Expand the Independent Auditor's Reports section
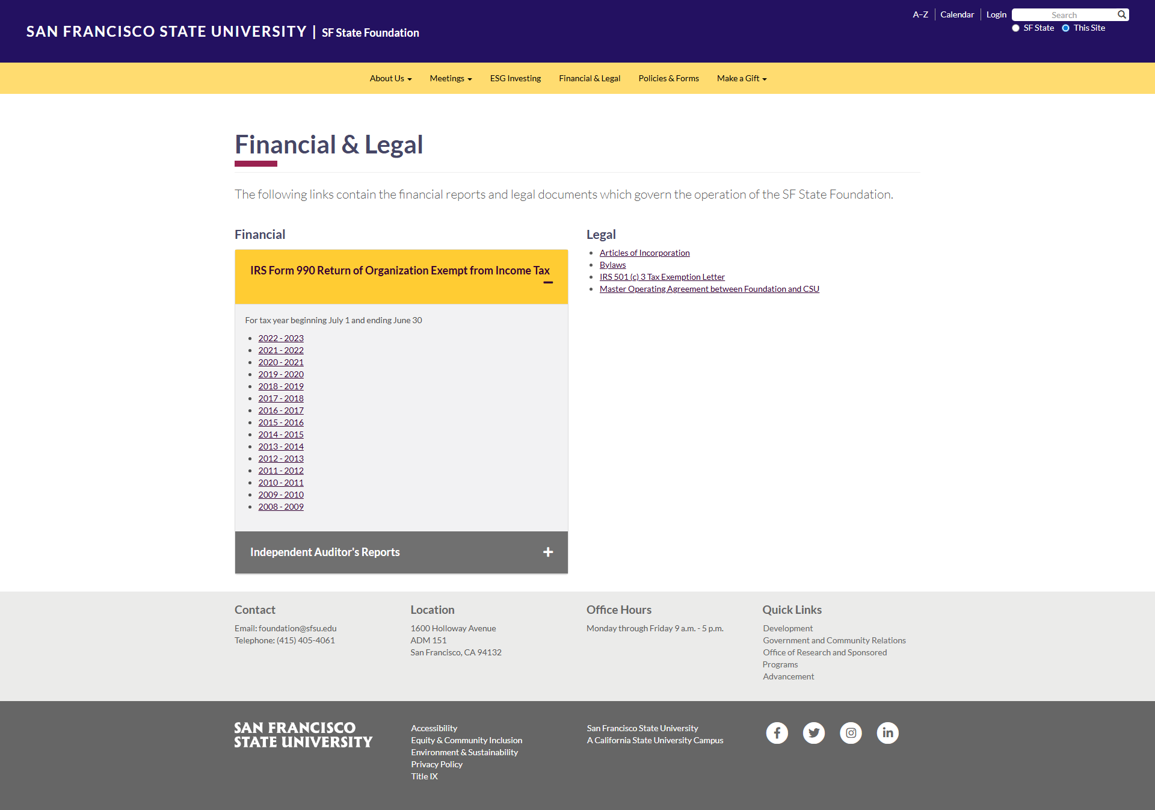 (x=401, y=552)
